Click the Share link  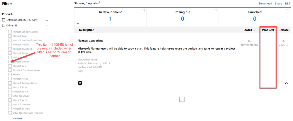279,3
